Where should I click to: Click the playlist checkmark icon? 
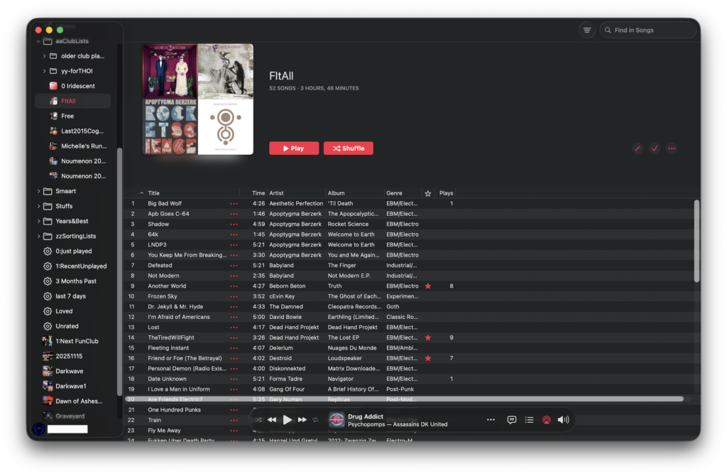click(x=655, y=148)
